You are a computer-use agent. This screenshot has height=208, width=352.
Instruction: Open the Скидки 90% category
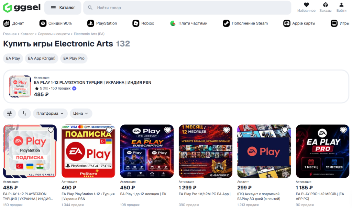56,23
